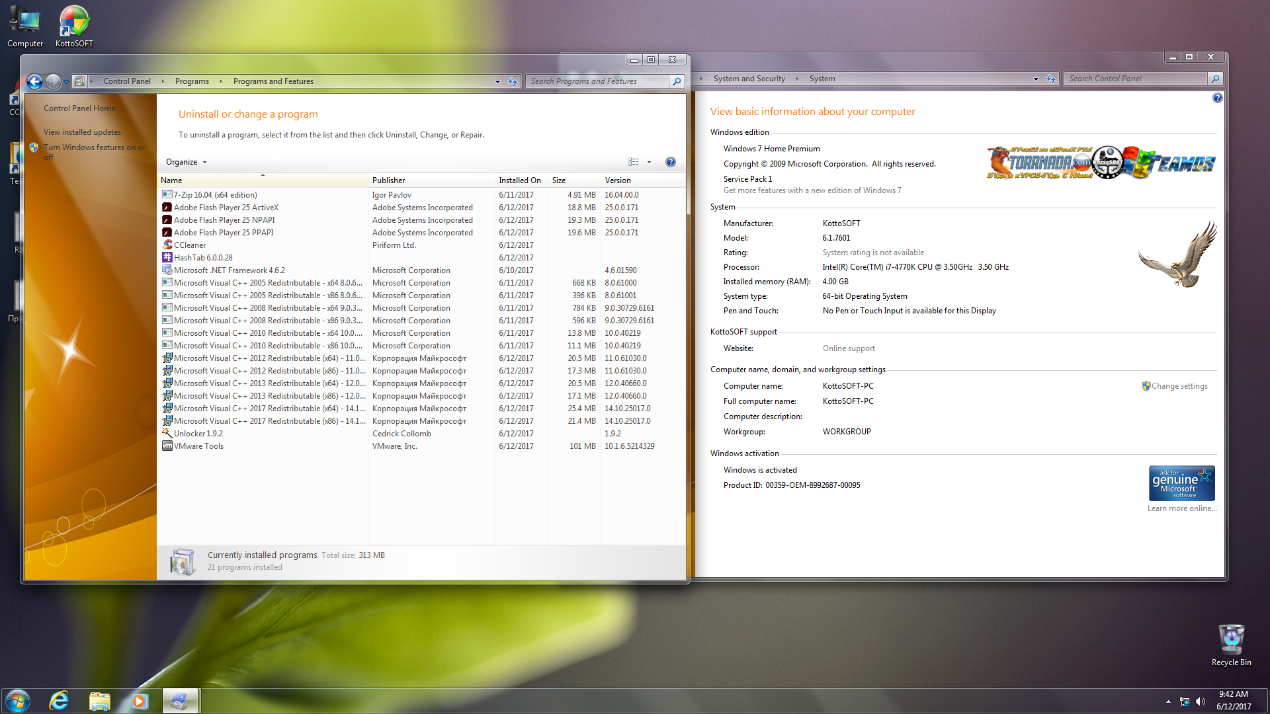Expand the view options dropdown arrow
The width and height of the screenshot is (1270, 714).
pyautogui.click(x=649, y=162)
